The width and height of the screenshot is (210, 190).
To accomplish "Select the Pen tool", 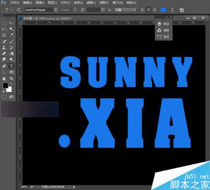I will tap(4, 66).
